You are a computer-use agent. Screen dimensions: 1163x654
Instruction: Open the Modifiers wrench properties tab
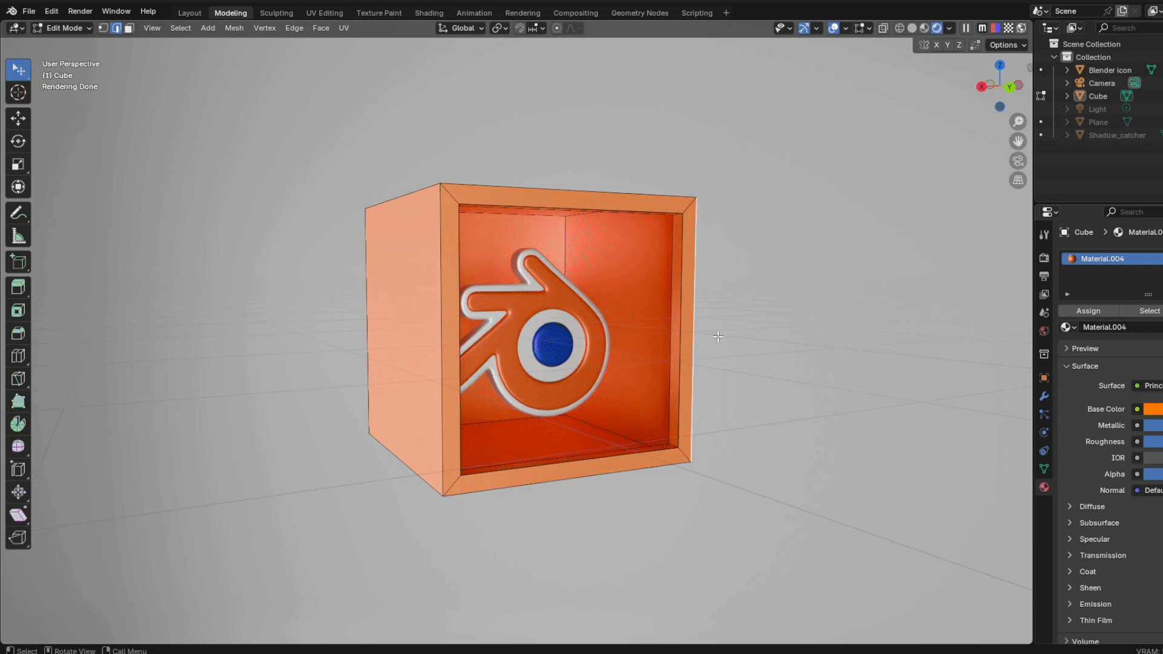(x=1044, y=396)
